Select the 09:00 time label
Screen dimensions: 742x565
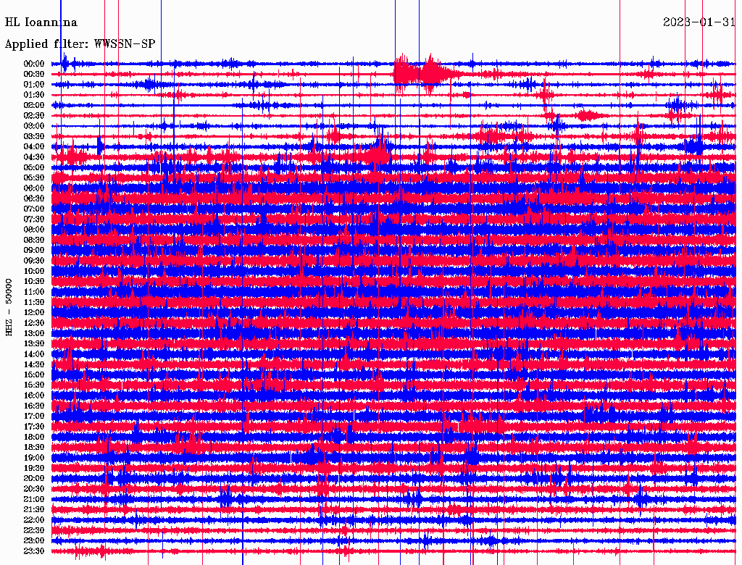click(x=34, y=251)
